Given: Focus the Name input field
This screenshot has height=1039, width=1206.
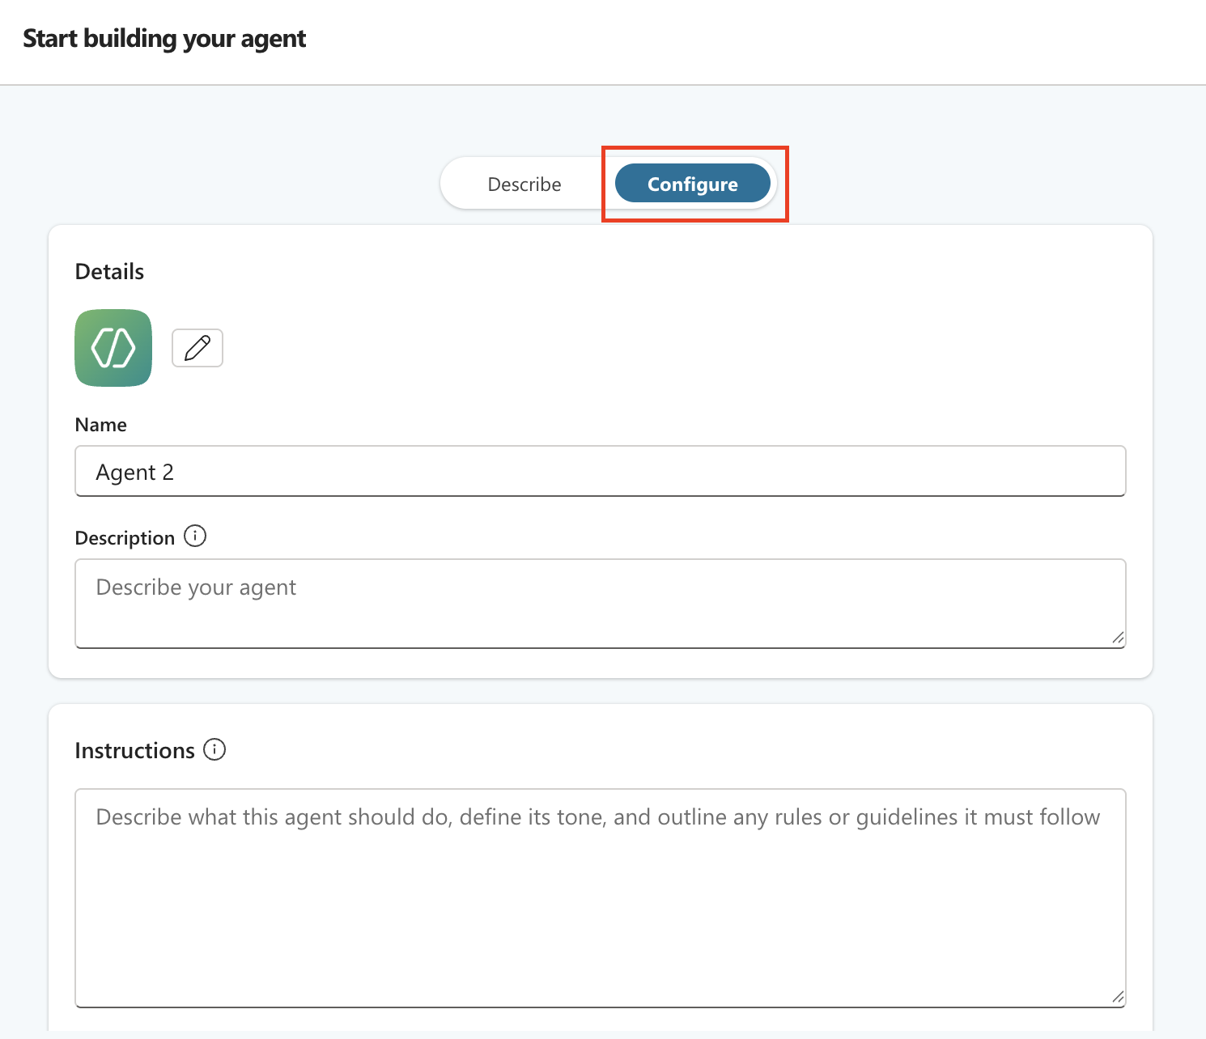Looking at the screenshot, I should [600, 471].
